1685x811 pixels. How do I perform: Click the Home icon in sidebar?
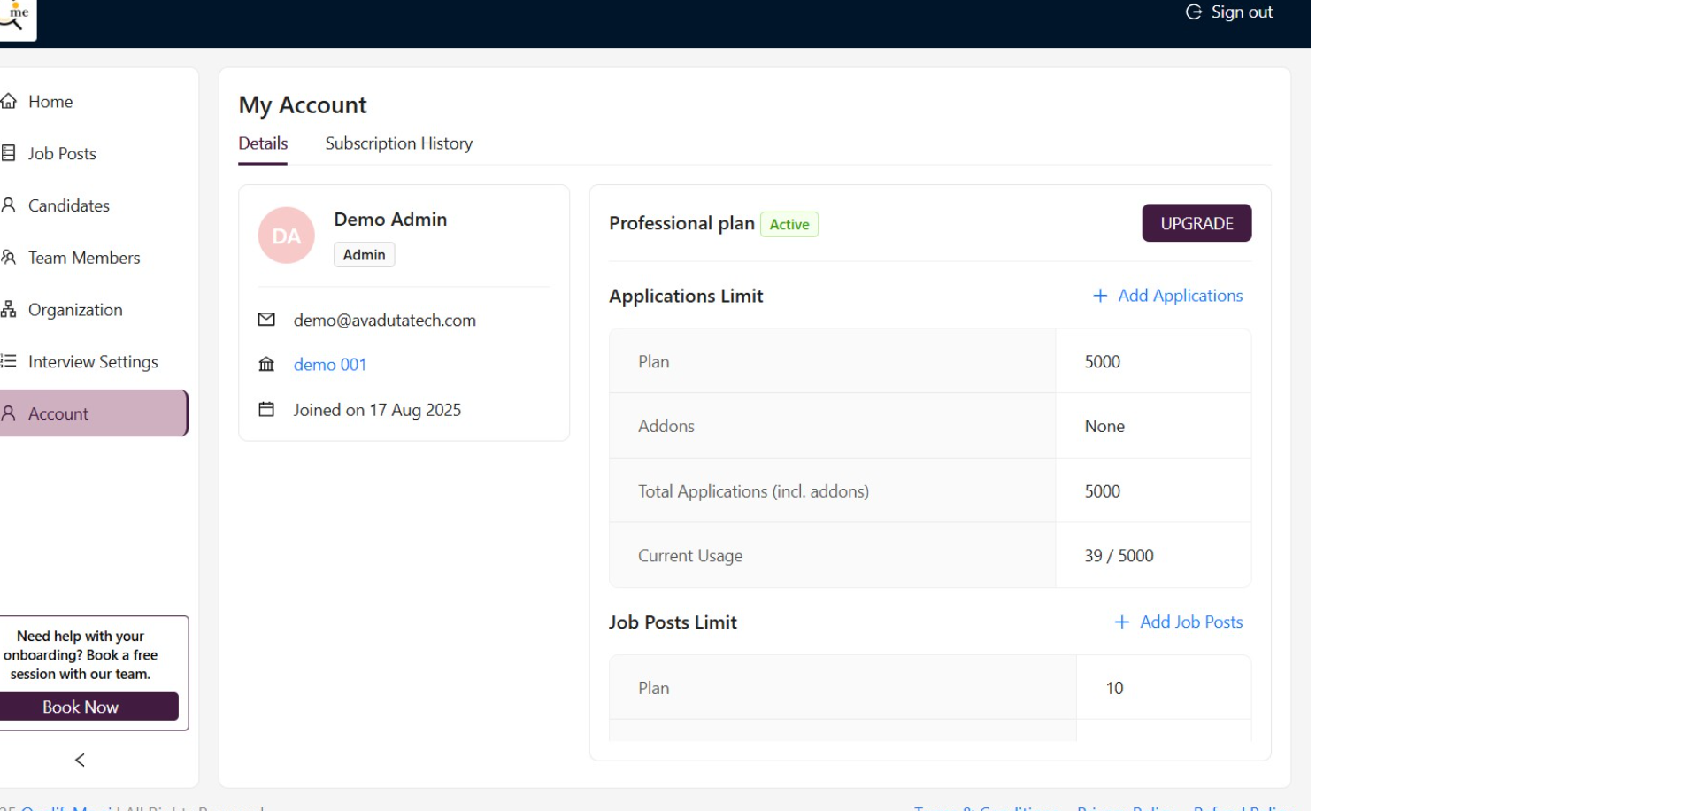(9, 101)
